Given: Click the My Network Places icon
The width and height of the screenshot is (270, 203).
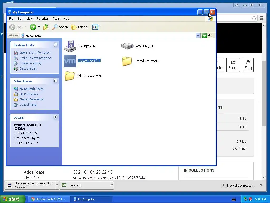Looking at the screenshot, I should point(16,89).
